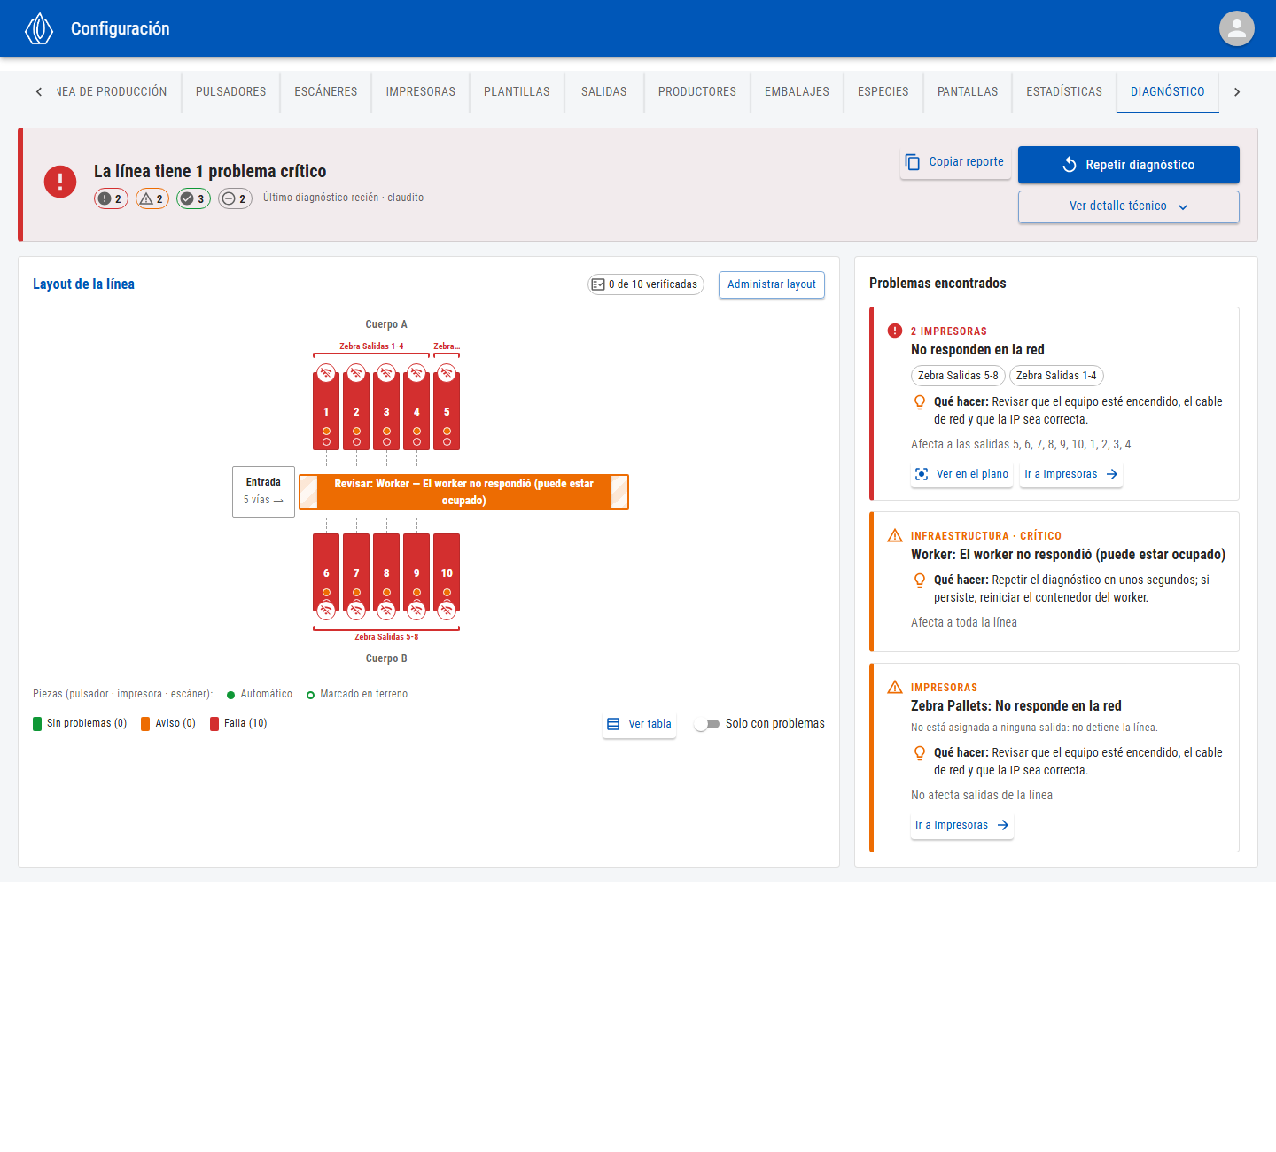Select red outlet block 3
Image resolution: width=1276 pixels, height=1152 pixels.
(x=386, y=411)
